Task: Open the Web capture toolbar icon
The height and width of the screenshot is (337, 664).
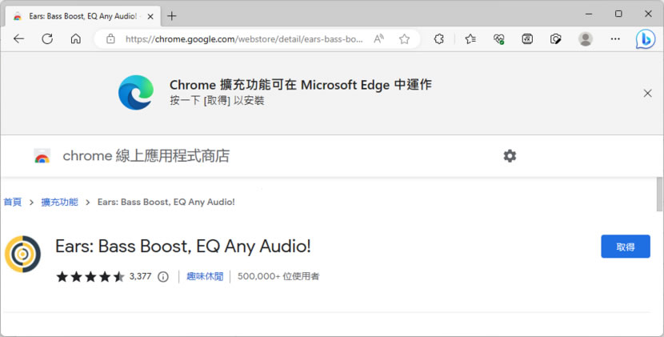Action: click(527, 39)
